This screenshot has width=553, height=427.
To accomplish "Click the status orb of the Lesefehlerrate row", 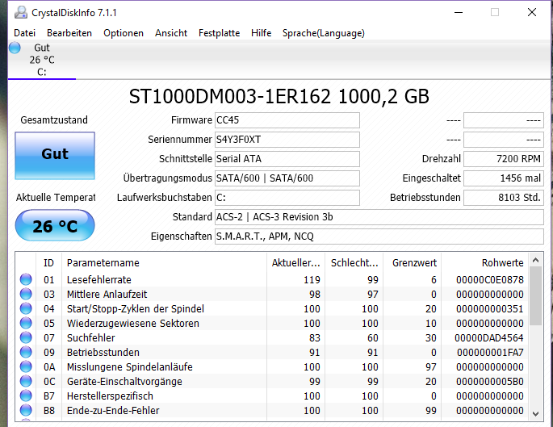I will (x=26, y=279).
